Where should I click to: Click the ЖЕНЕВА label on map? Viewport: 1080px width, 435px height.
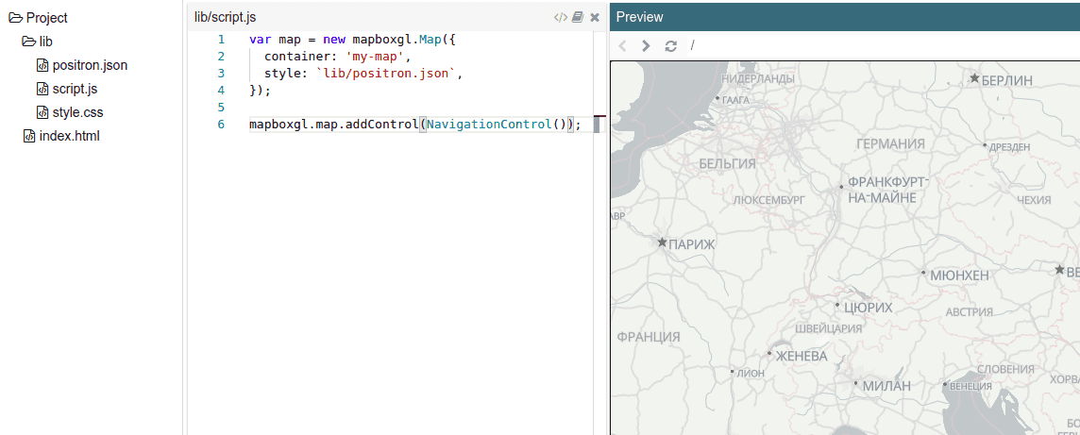[x=802, y=357]
